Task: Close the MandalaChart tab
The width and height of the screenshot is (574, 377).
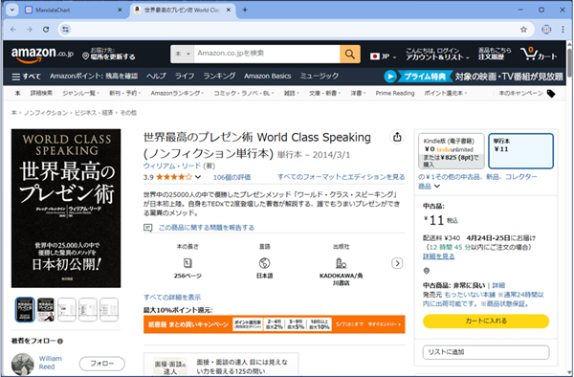Action: (120, 11)
